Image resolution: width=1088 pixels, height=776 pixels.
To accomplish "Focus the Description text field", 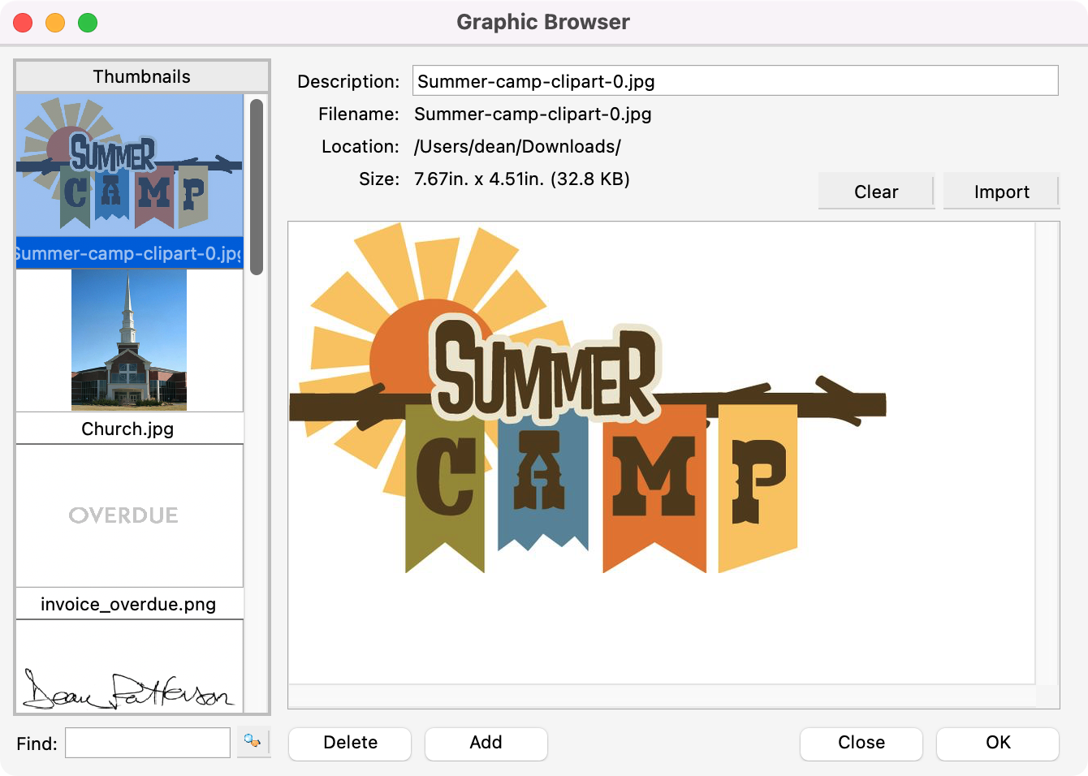I will 735,81.
